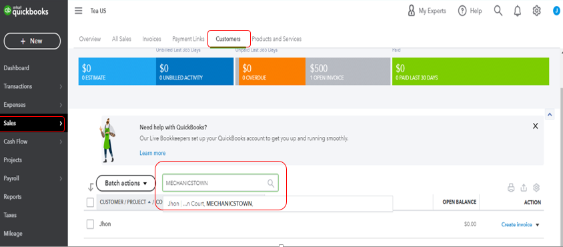The height and width of the screenshot is (247, 563).
Task: Sort by Customer / Project column header
Action: point(123,202)
